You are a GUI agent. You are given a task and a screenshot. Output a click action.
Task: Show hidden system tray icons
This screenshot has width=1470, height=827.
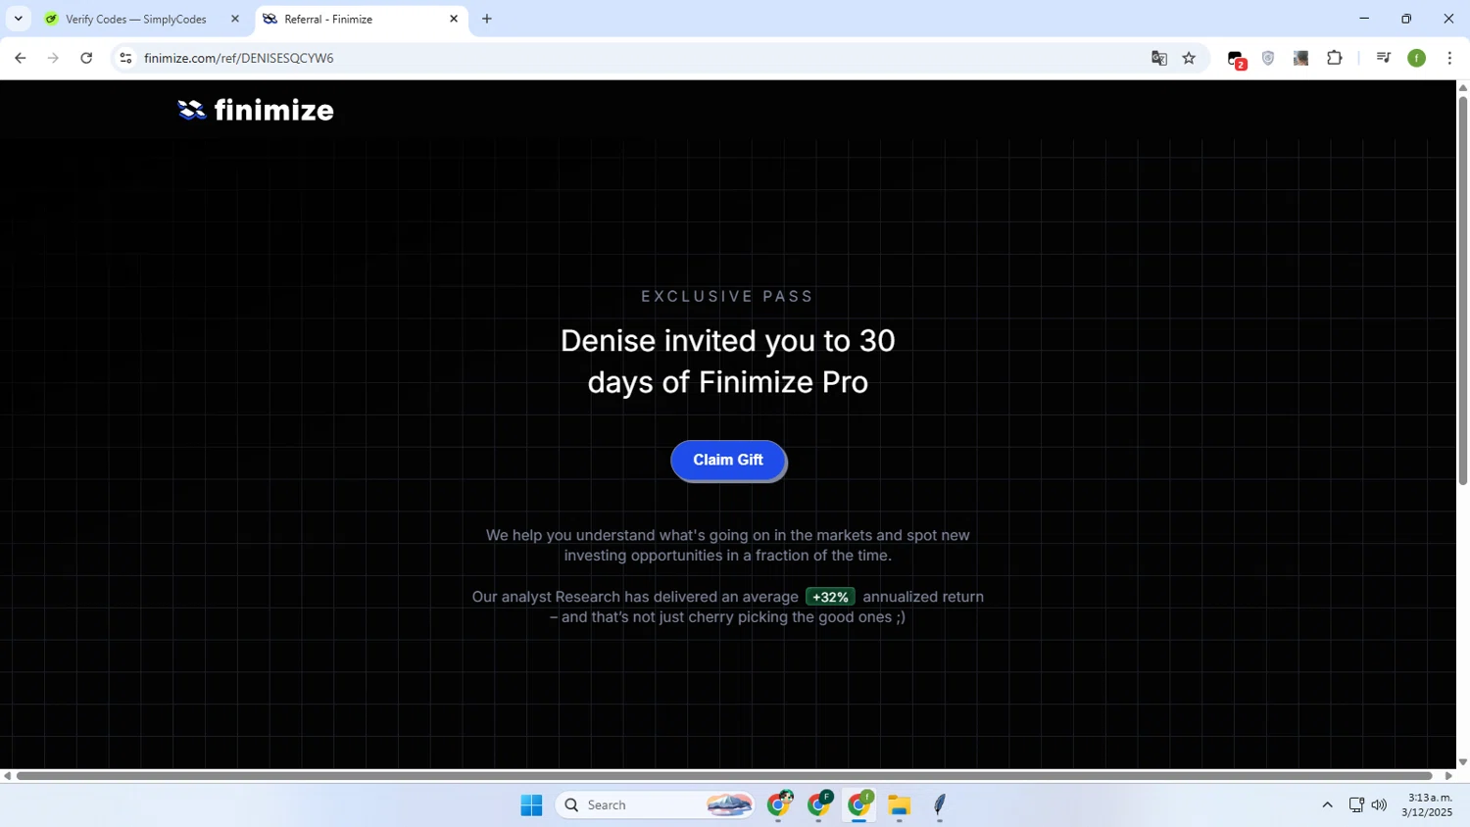[1327, 805]
